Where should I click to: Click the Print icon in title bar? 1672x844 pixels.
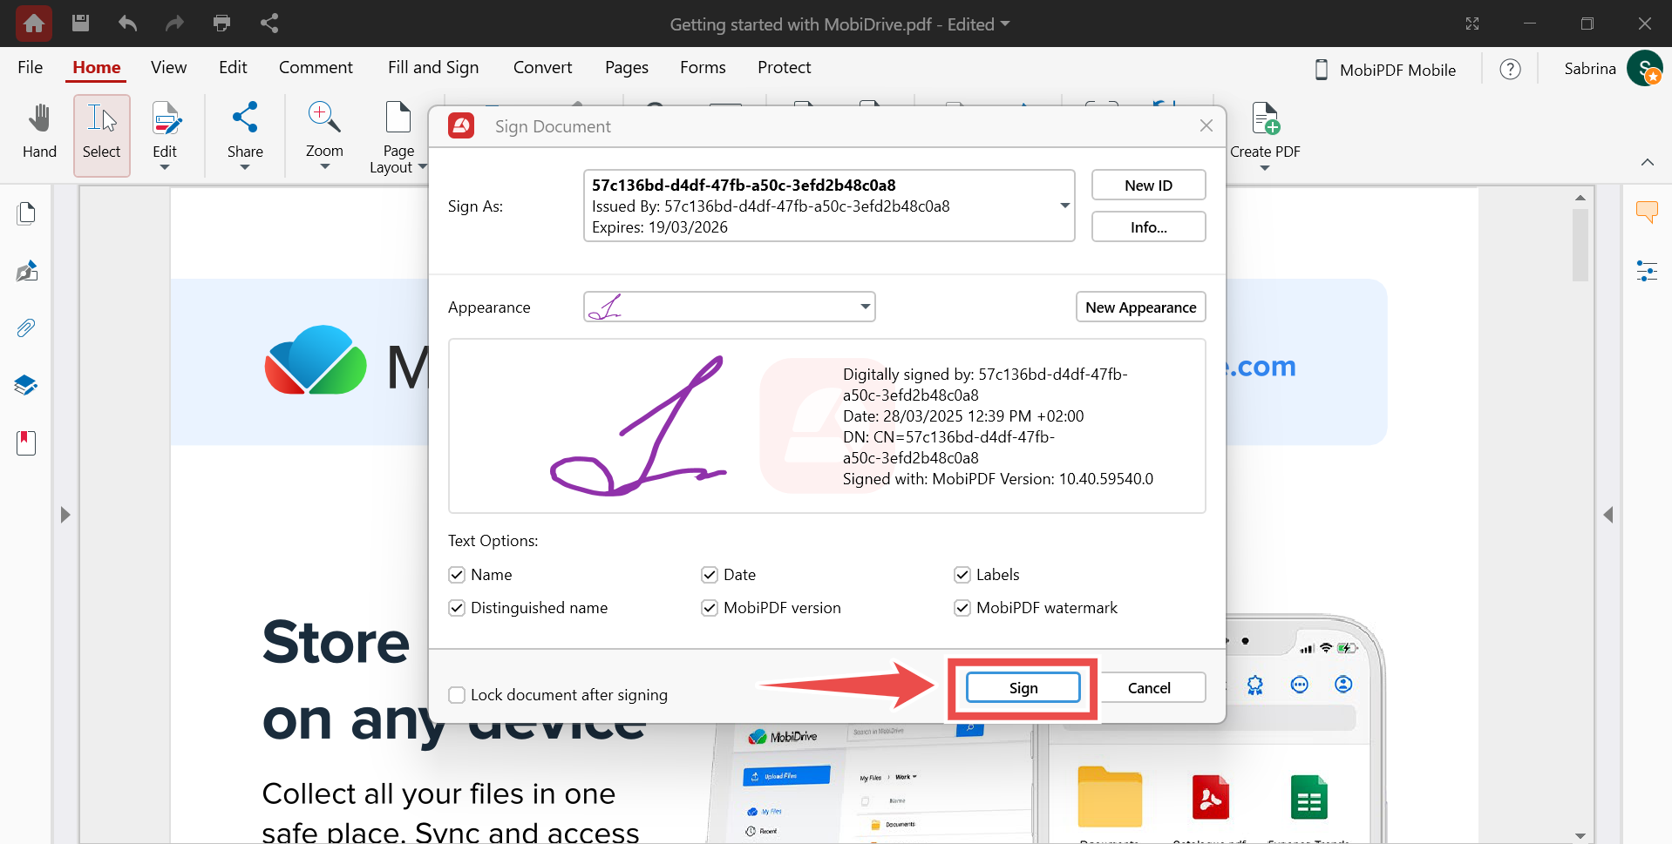tap(221, 24)
